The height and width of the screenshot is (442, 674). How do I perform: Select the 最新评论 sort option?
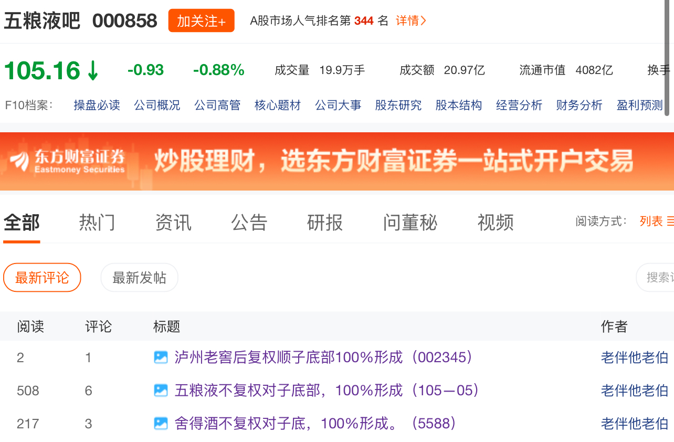click(x=42, y=277)
